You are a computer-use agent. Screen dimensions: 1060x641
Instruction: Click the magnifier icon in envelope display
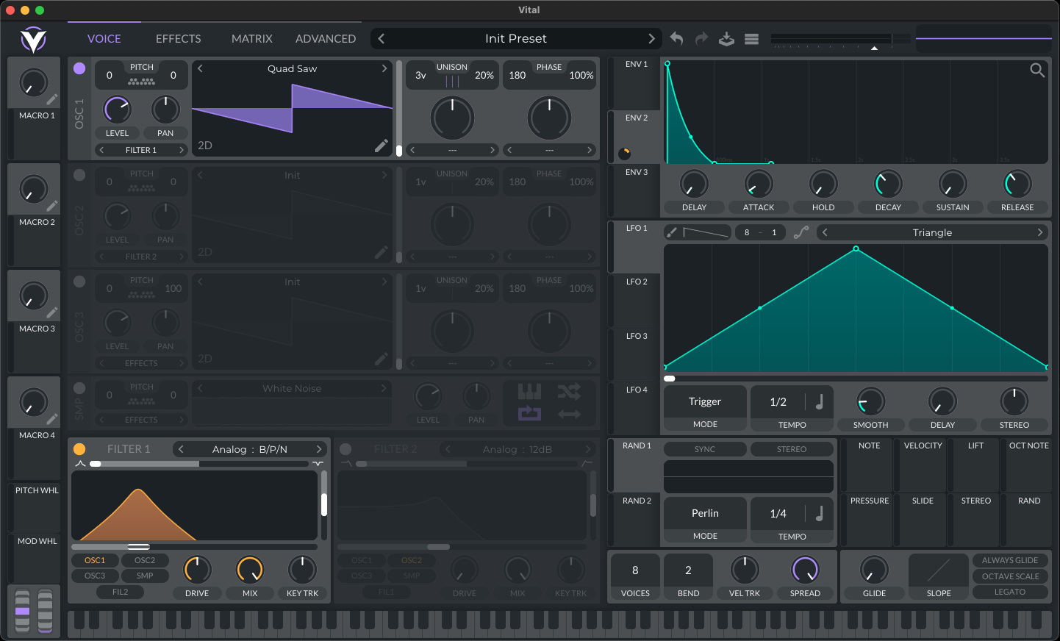(x=1037, y=70)
